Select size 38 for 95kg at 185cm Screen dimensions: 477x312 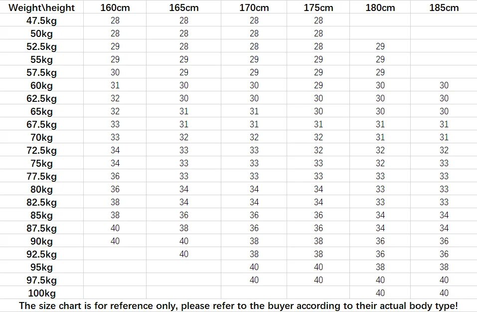(x=444, y=267)
